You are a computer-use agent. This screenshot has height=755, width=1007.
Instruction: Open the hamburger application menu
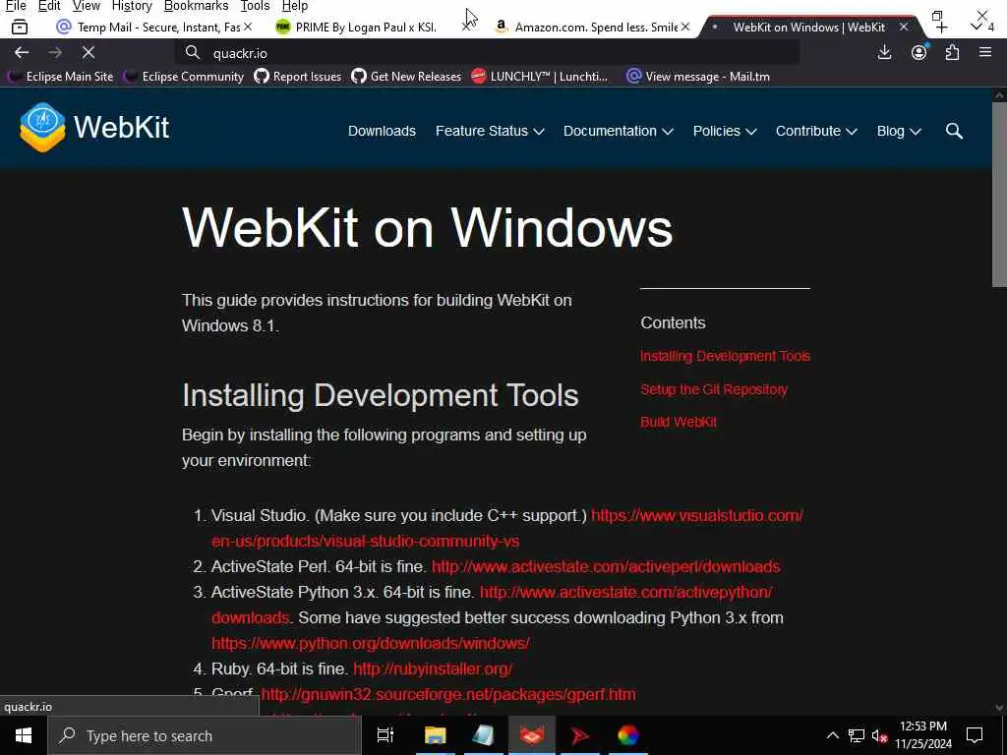click(985, 52)
